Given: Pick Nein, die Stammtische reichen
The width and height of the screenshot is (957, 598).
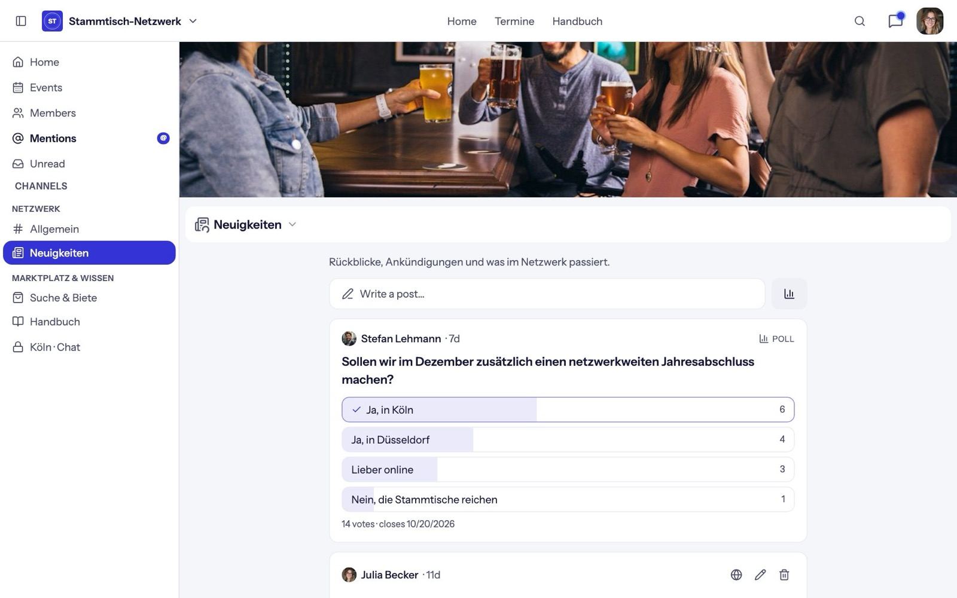Looking at the screenshot, I should (568, 499).
